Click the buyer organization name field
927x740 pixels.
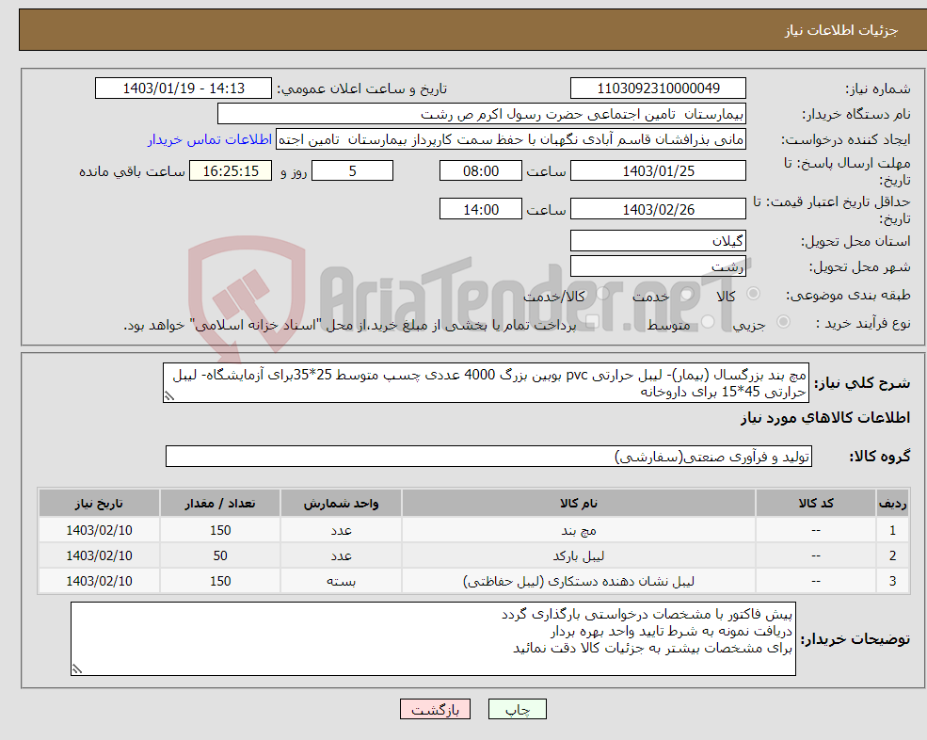click(x=482, y=114)
